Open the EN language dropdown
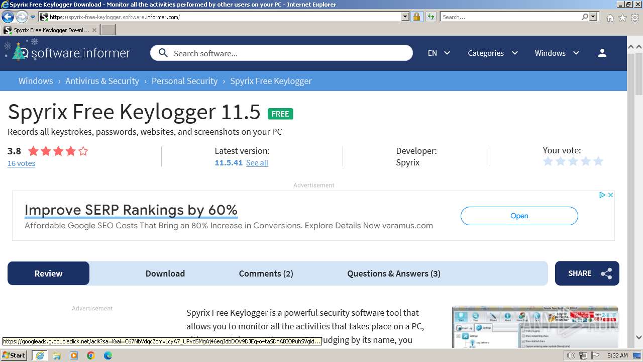Viewport: 643px width, 362px height. (x=439, y=53)
